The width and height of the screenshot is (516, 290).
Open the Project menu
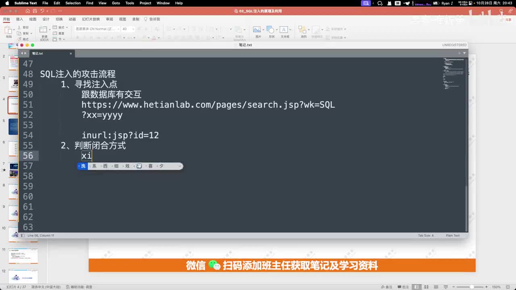pyautogui.click(x=145, y=3)
